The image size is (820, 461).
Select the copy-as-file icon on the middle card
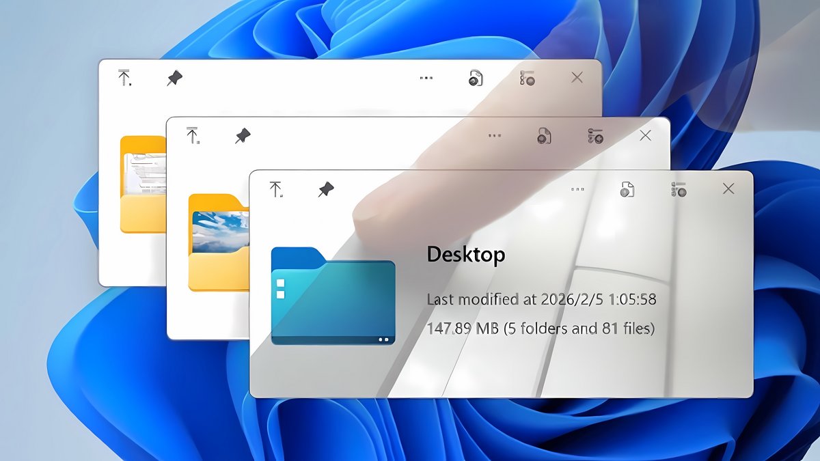(x=543, y=135)
